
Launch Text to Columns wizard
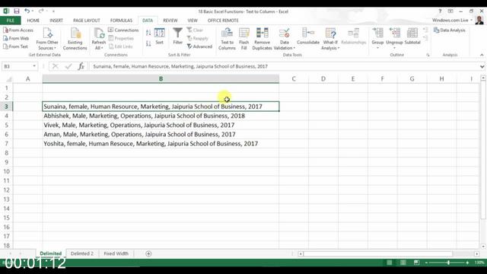coord(227,39)
